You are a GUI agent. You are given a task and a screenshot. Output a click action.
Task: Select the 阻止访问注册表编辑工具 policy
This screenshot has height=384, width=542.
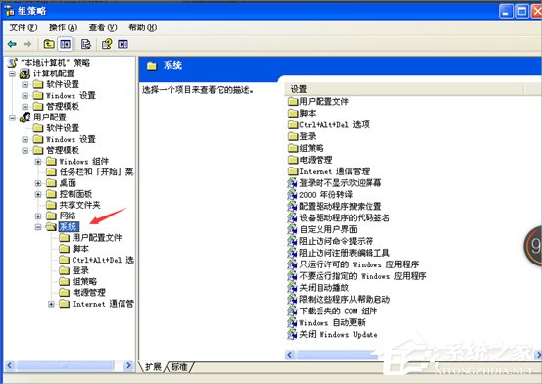point(338,253)
